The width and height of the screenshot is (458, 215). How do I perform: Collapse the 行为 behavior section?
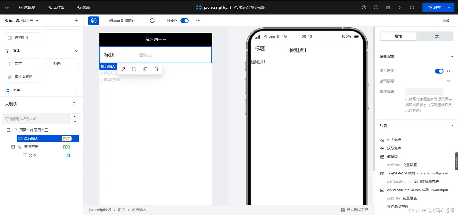point(452,125)
